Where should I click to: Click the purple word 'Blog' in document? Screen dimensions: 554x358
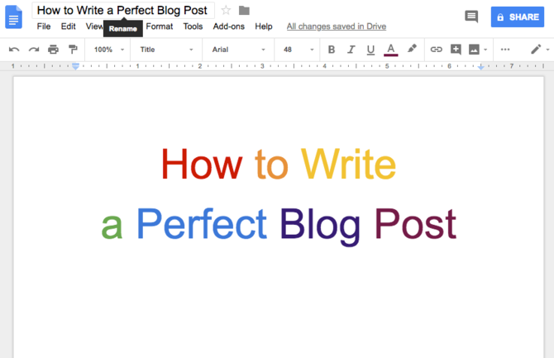coord(320,227)
